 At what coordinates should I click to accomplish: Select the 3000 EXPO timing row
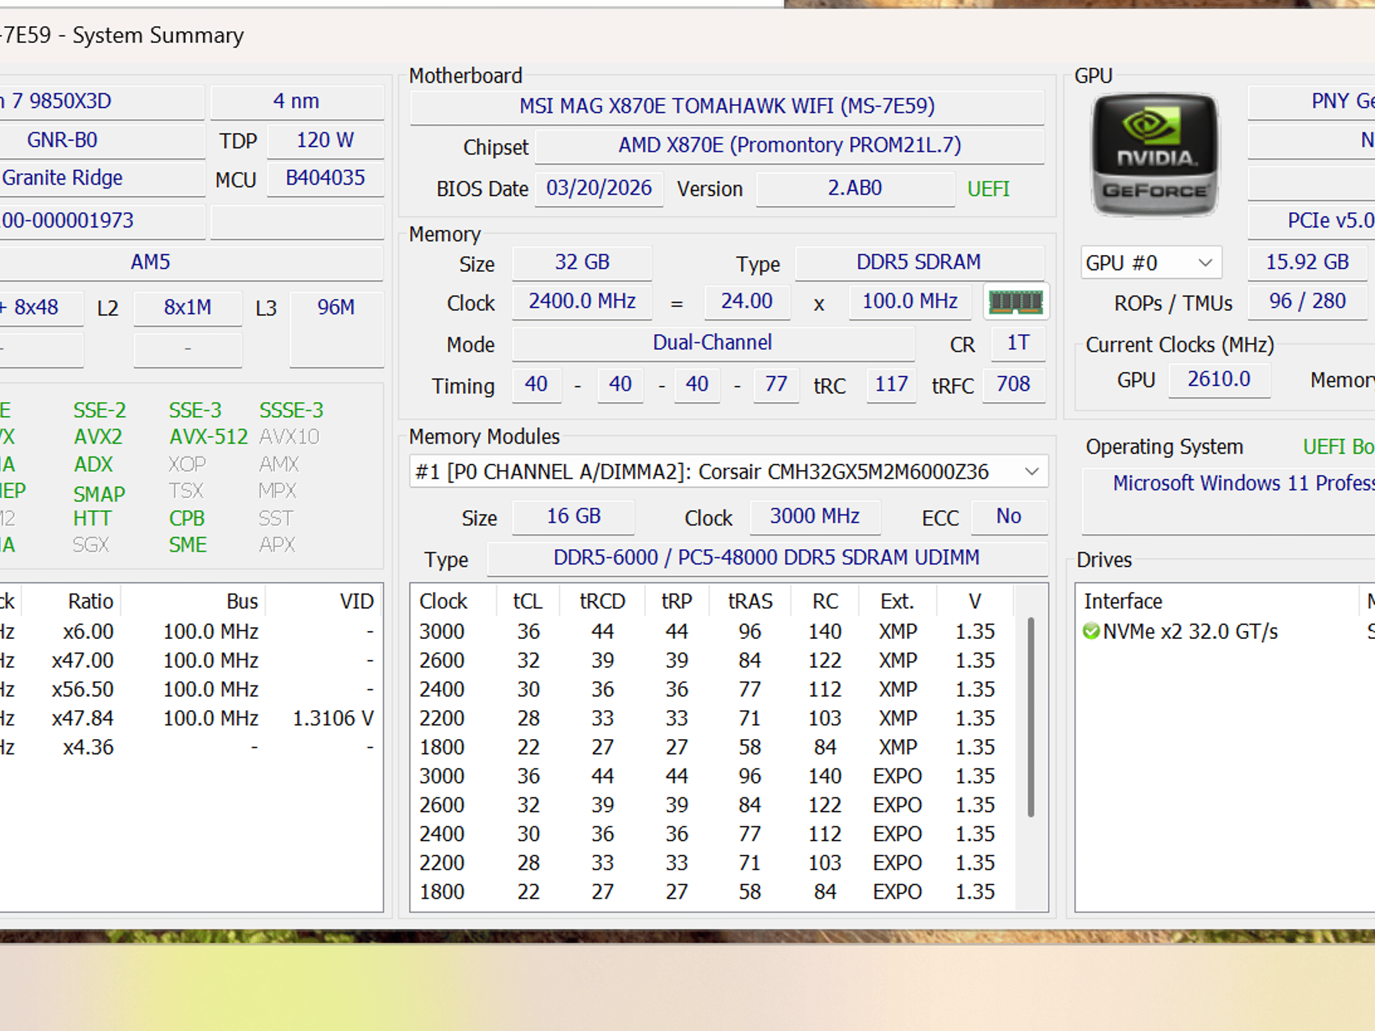point(713,776)
